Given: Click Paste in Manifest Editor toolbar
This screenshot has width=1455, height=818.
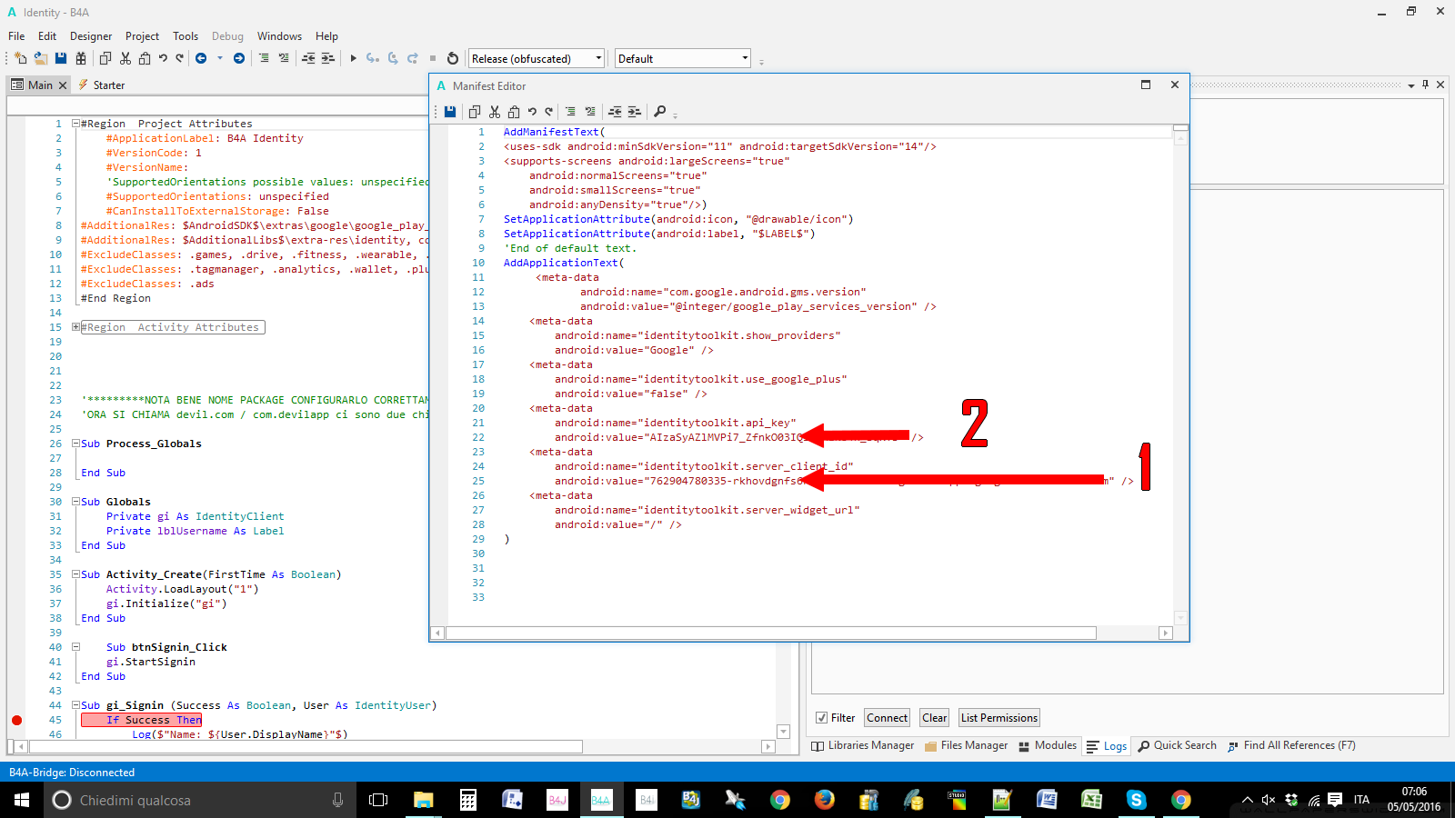Looking at the screenshot, I should [514, 112].
